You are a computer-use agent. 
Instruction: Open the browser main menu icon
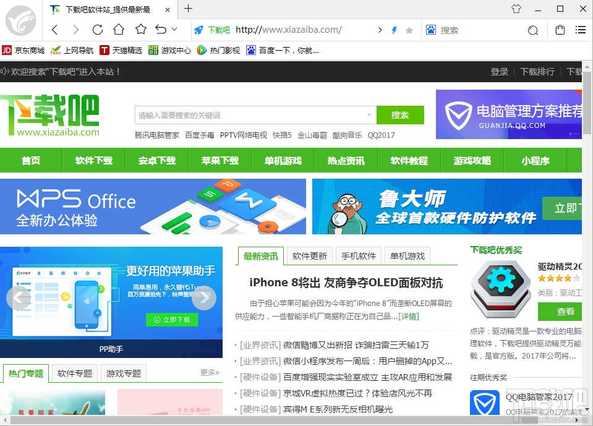point(581,30)
